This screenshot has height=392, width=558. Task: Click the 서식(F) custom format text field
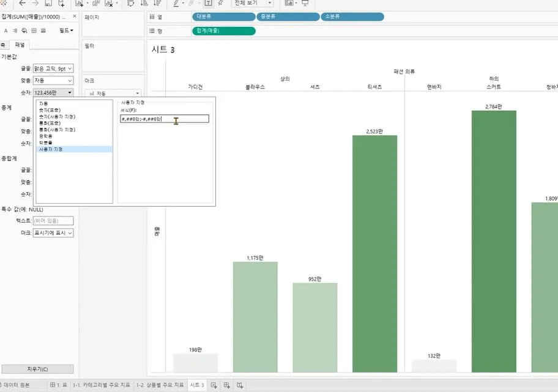tap(165, 119)
